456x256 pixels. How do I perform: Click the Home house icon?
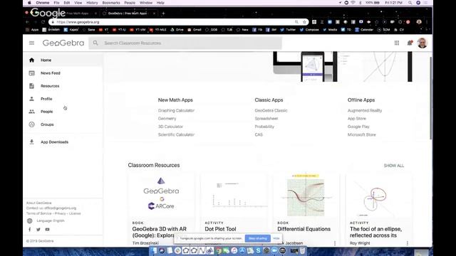31,60
